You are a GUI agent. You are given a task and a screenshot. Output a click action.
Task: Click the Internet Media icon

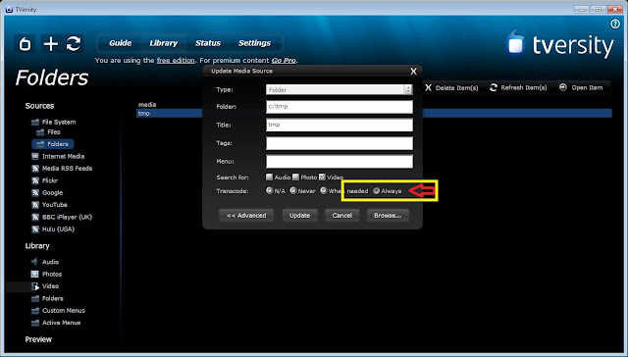35,157
